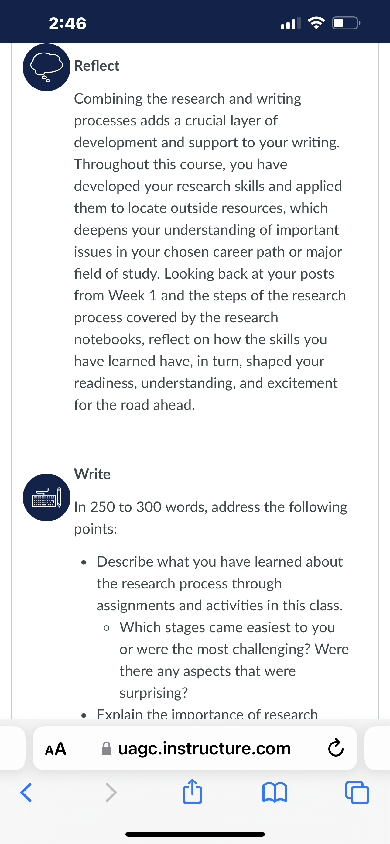Tap the Write keyboard and pencil icon
Image resolution: width=390 pixels, height=844 pixels.
click(x=46, y=497)
